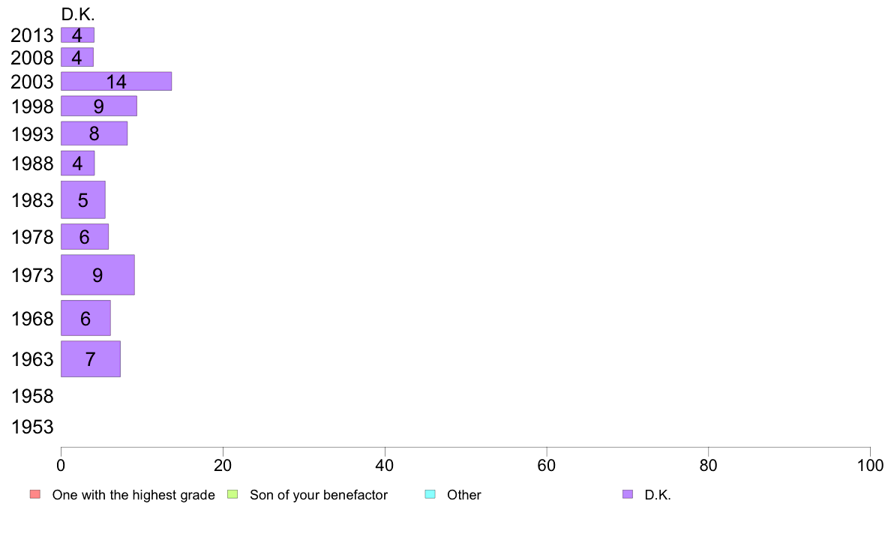This screenshot has height=552, width=891.
Task: Click the Other legend label
Action: pyautogui.click(x=464, y=495)
